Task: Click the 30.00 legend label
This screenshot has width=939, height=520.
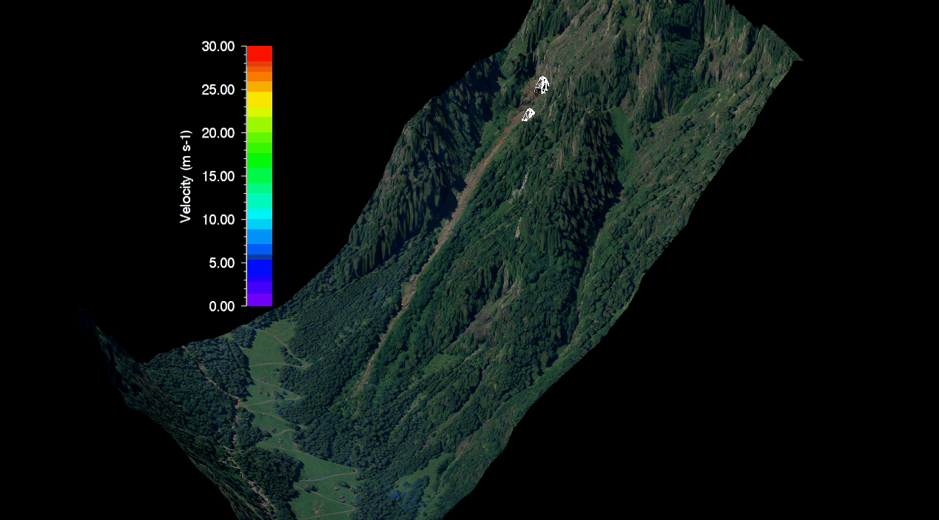Action: 218,47
